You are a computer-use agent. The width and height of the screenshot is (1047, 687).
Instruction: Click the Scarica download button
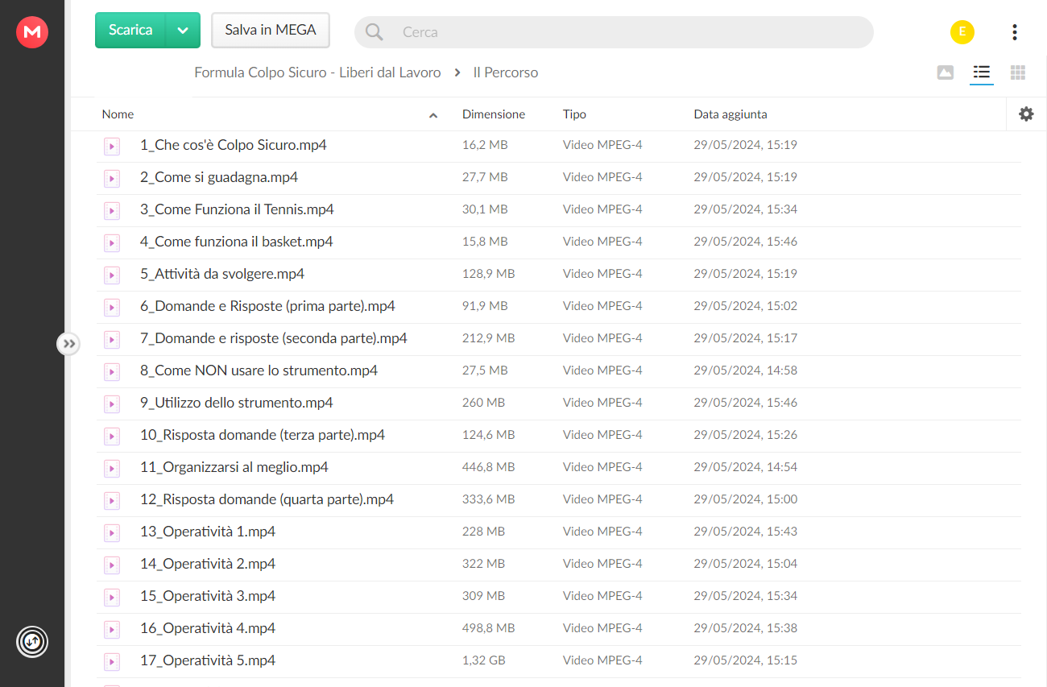(130, 31)
